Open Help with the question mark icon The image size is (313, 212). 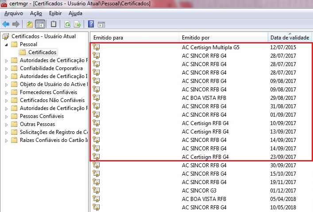pos(91,24)
